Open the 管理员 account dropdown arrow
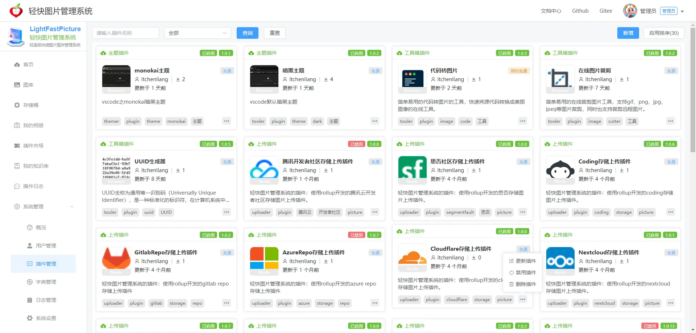 [x=682, y=11]
